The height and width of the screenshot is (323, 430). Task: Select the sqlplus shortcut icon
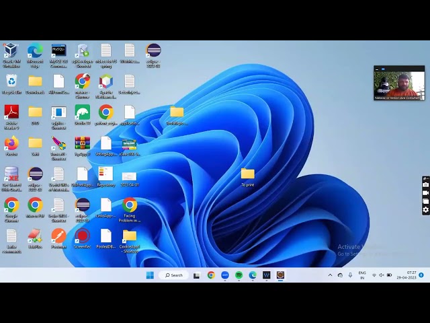click(58, 112)
